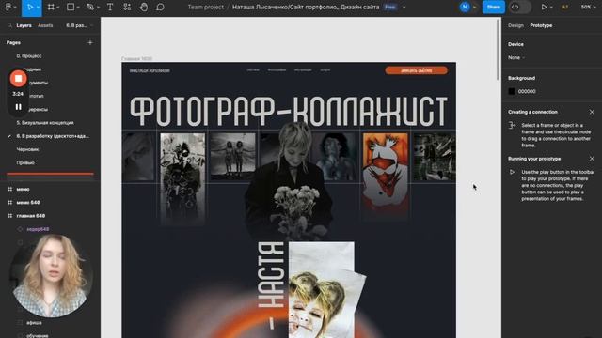602x338 pixels.
Task: Click the ФОТОГРАФ-КОЛЛАЖИСТ heading on canvas
Action: tap(289, 111)
